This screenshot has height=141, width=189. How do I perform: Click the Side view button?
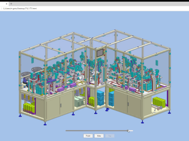tap(99, 136)
